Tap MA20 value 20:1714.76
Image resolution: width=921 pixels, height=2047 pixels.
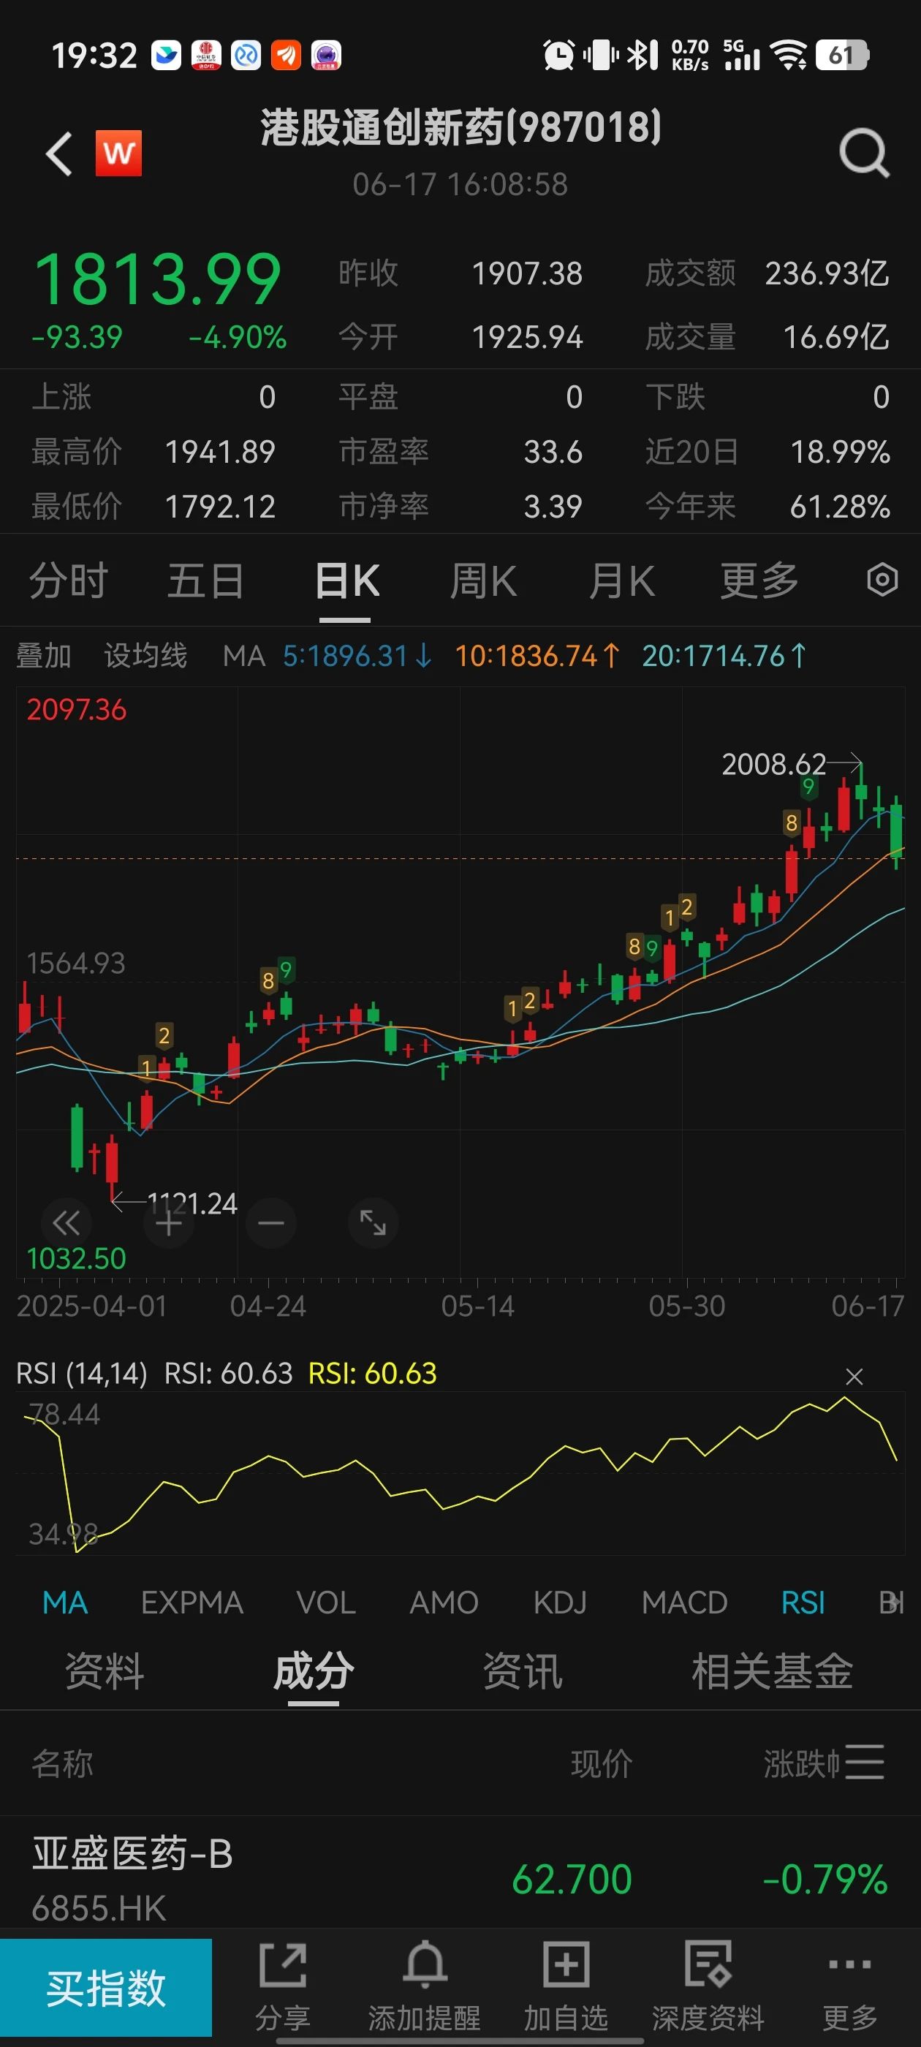(x=724, y=656)
